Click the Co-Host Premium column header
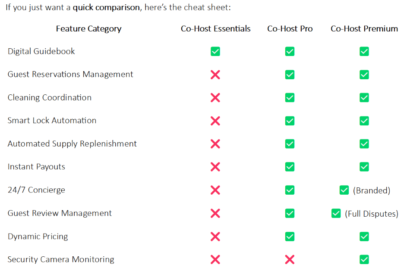410x277 pixels. (364, 29)
